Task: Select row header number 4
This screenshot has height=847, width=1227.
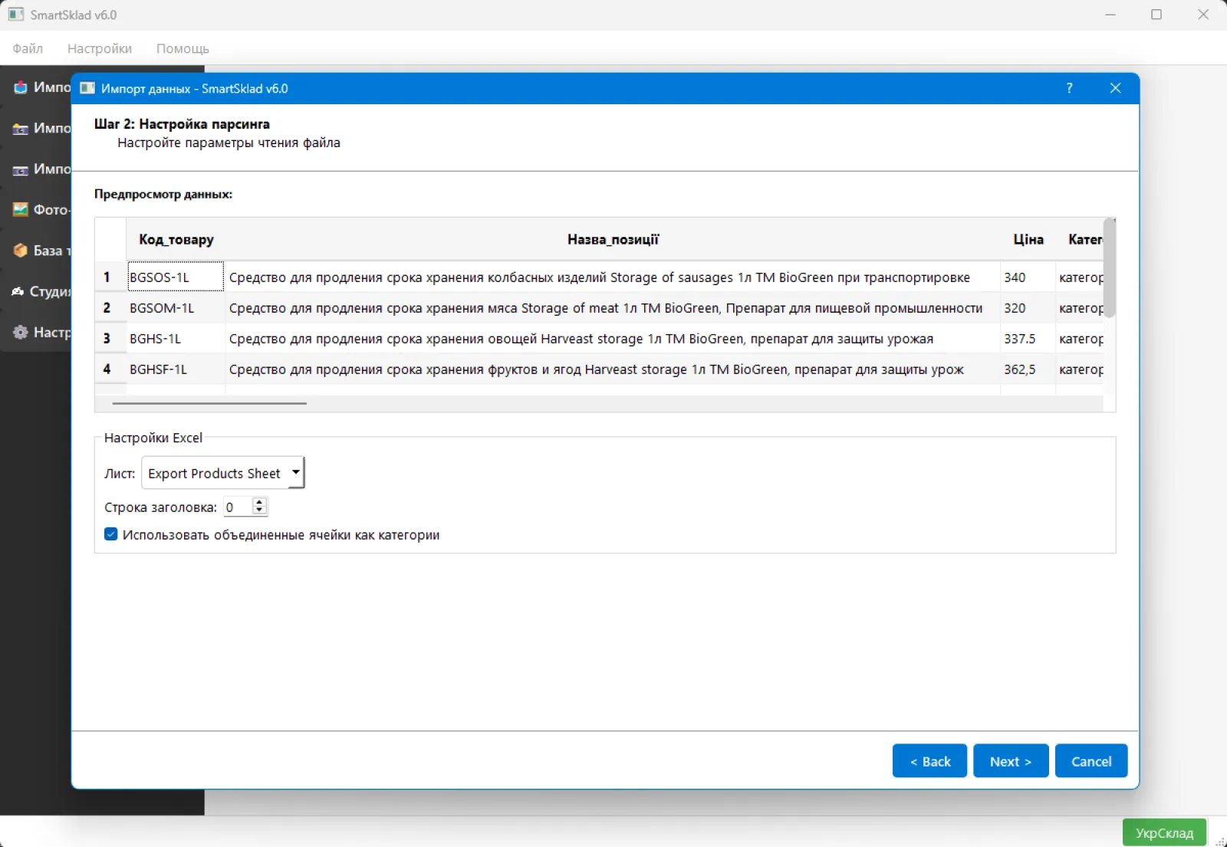Action: click(x=110, y=369)
